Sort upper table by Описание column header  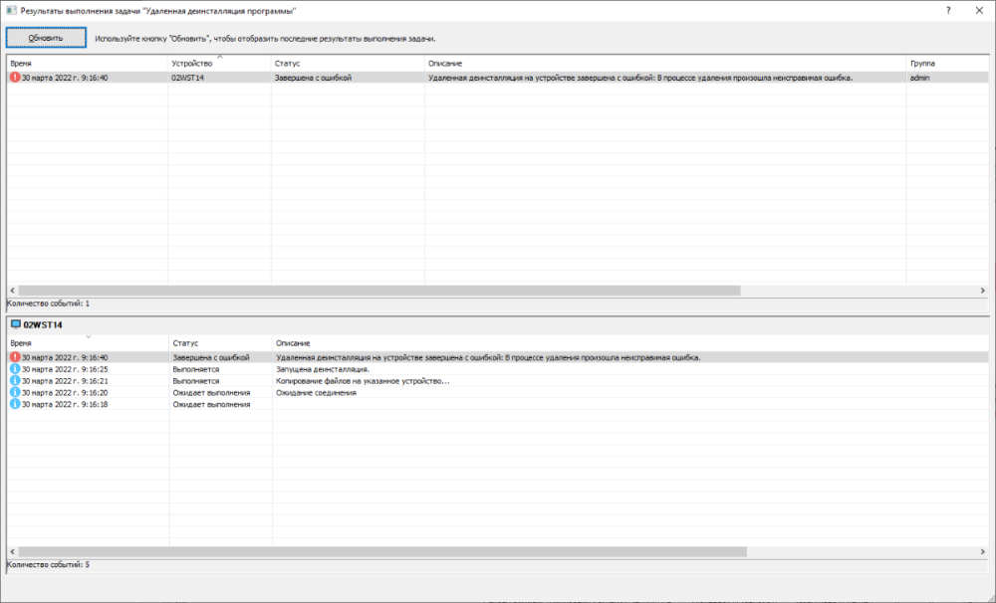click(665, 63)
